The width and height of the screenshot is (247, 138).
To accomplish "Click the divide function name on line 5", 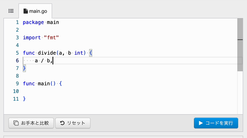I will tap(47, 53).
